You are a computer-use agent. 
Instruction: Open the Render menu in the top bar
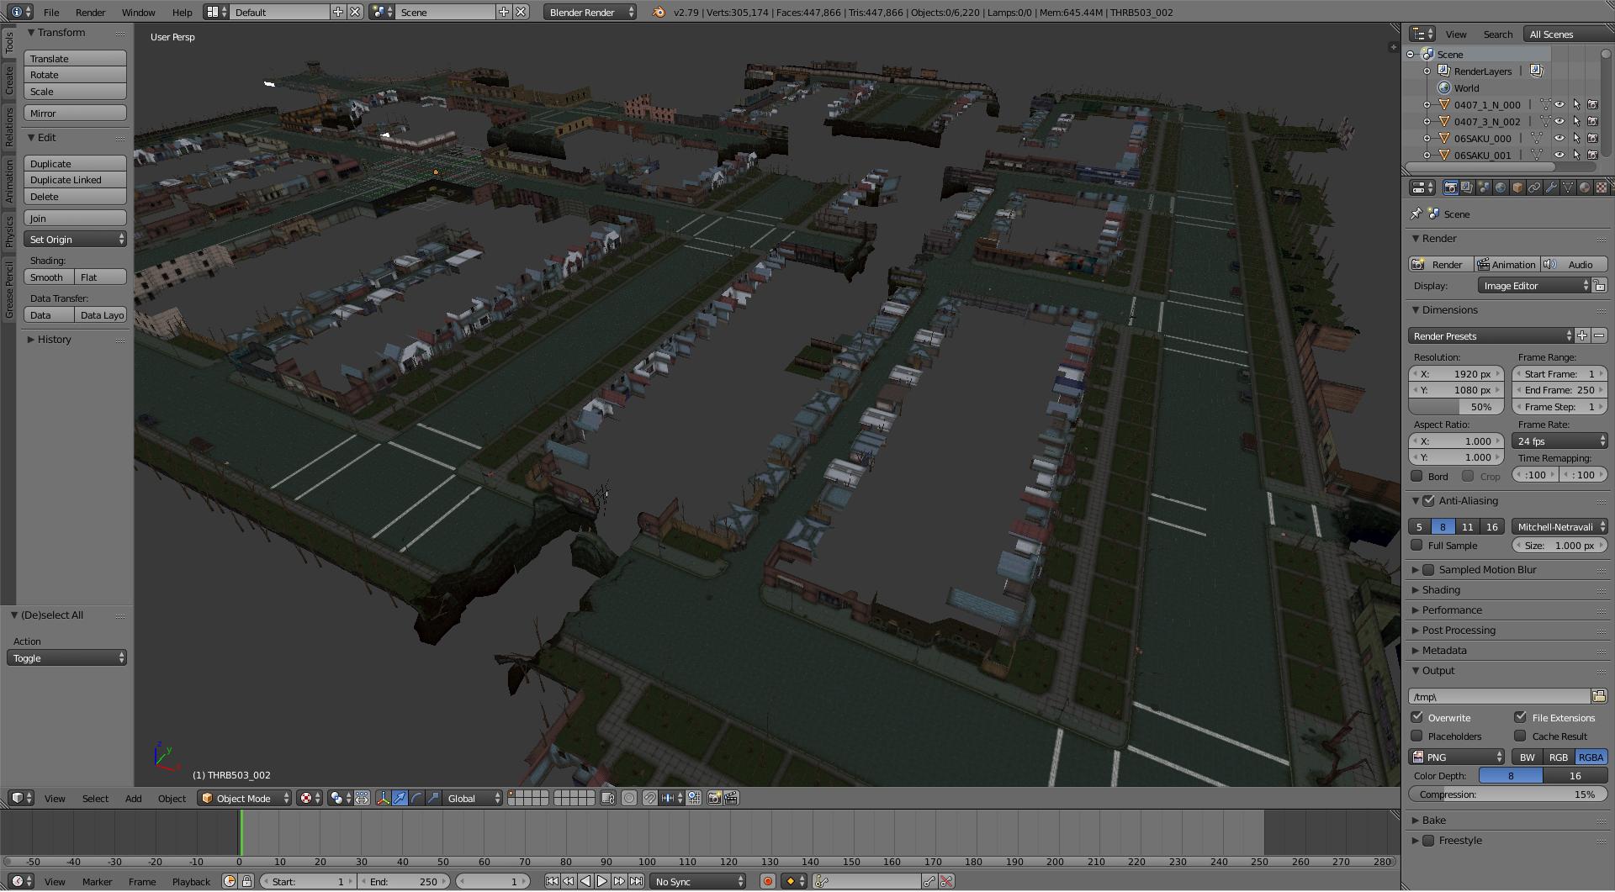90,13
